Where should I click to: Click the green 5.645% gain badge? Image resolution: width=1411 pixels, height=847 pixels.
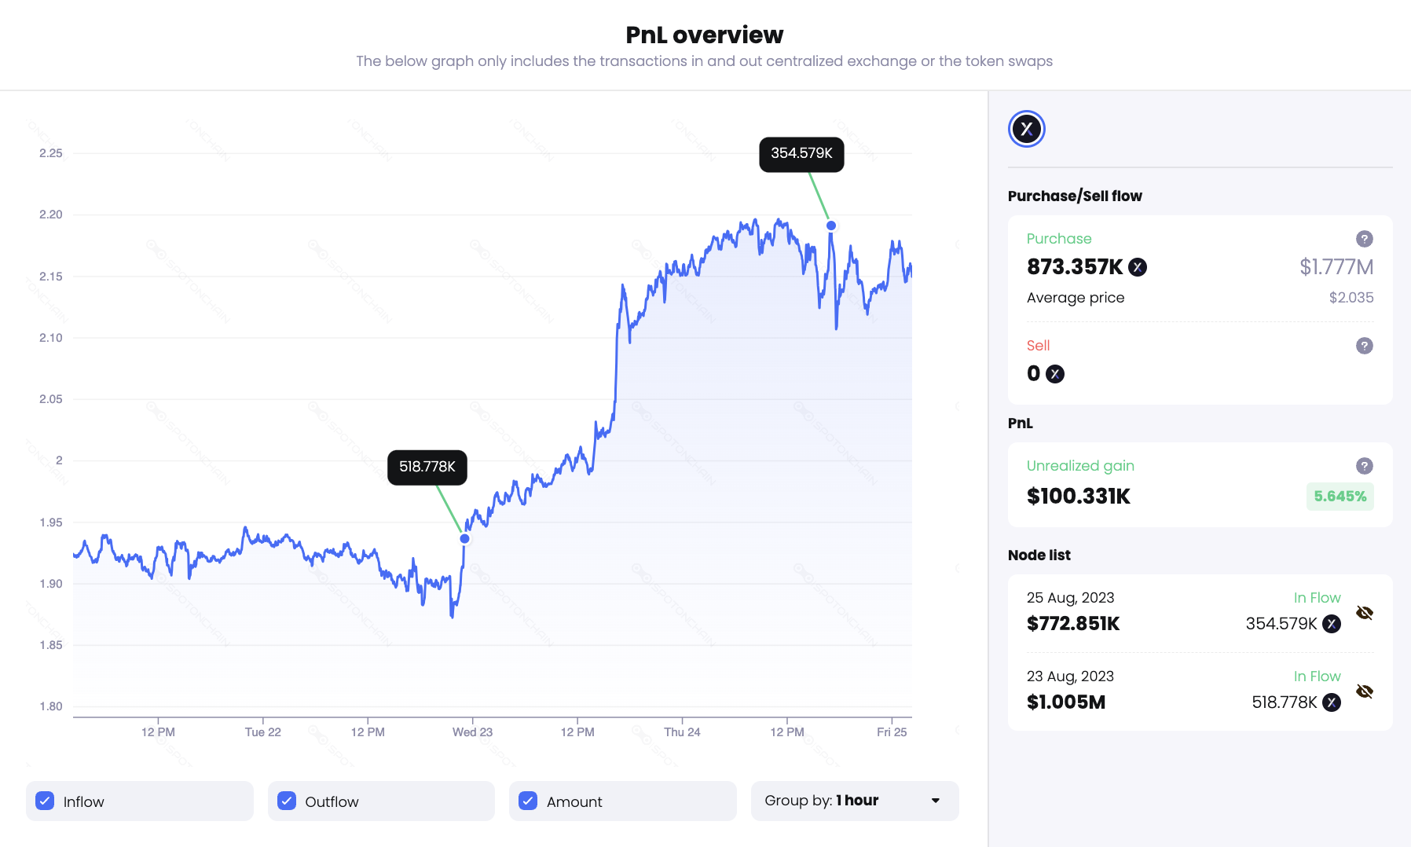[1340, 496]
